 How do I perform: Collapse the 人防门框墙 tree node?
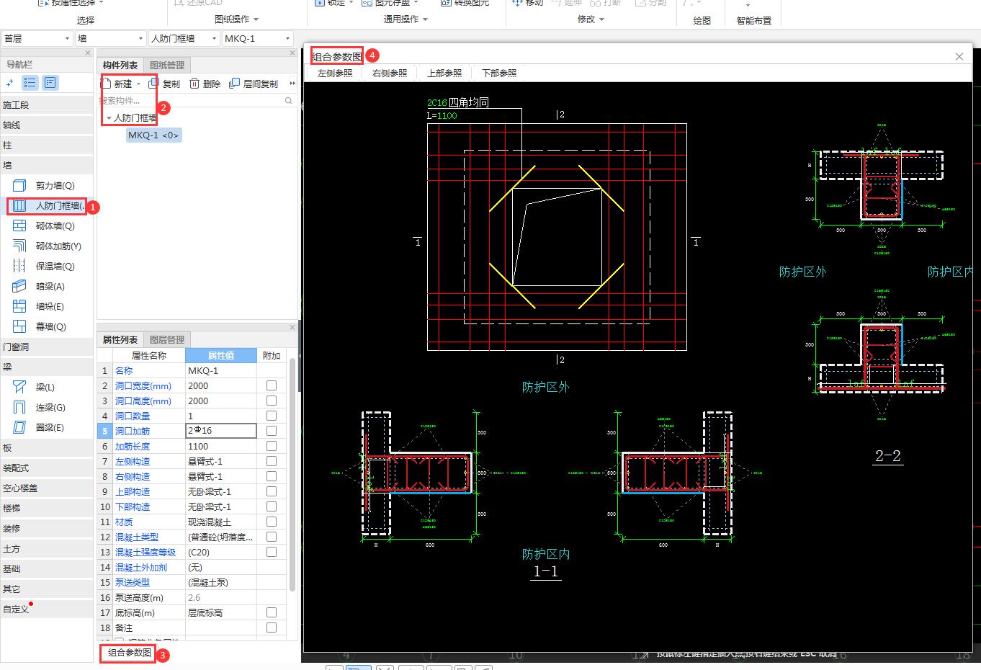tap(109, 117)
